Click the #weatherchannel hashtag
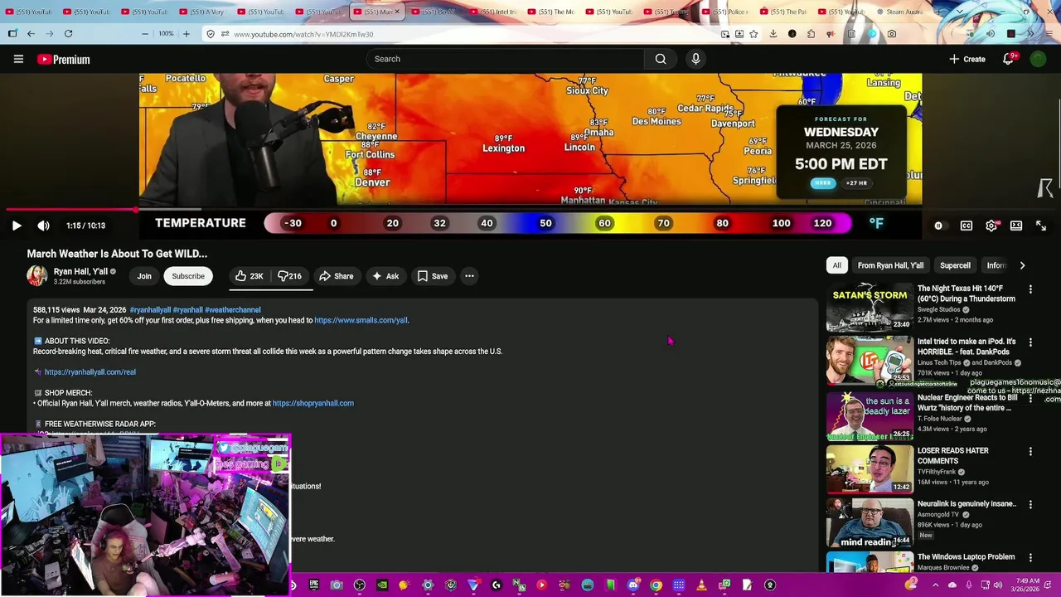The image size is (1061, 597). click(x=232, y=310)
